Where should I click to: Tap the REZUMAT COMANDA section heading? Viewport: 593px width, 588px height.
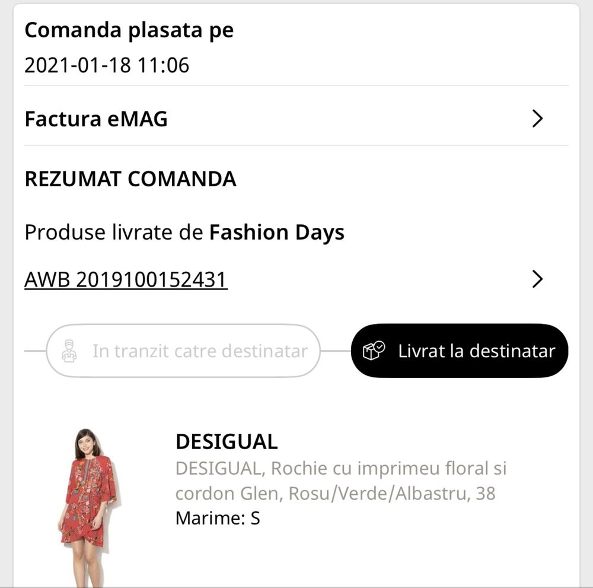pos(130,179)
